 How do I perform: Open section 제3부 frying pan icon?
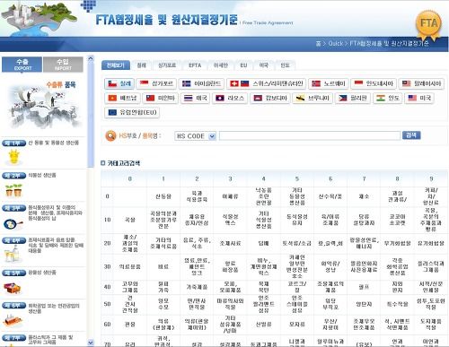[x=13, y=224]
